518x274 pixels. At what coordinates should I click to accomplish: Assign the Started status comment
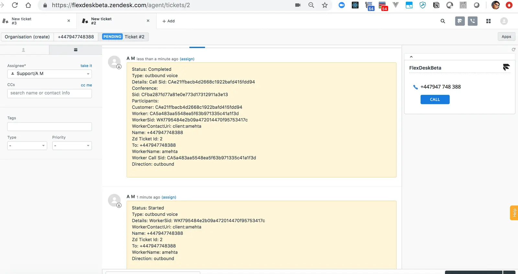coord(169,197)
